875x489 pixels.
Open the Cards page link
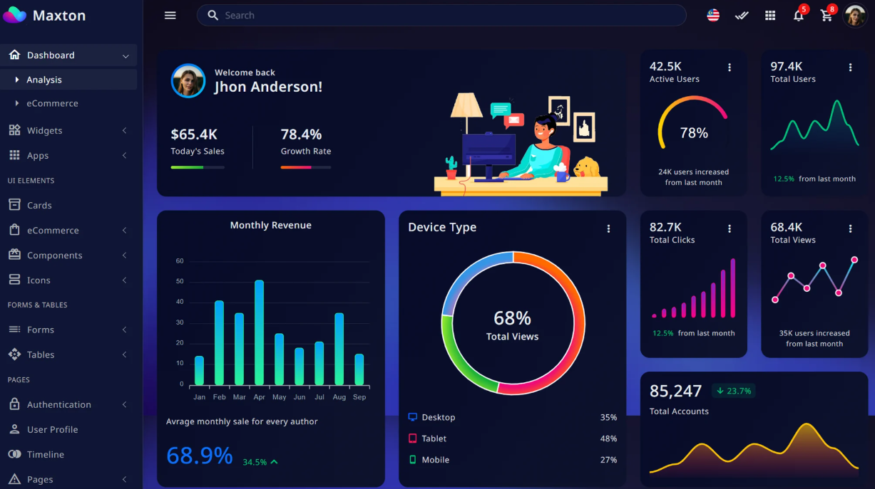tap(39, 205)
